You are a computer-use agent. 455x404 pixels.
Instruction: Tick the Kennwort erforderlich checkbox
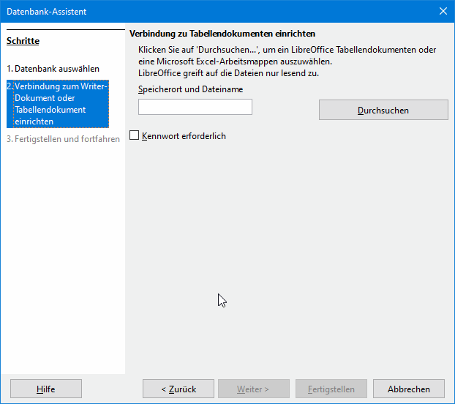point(134,135)
